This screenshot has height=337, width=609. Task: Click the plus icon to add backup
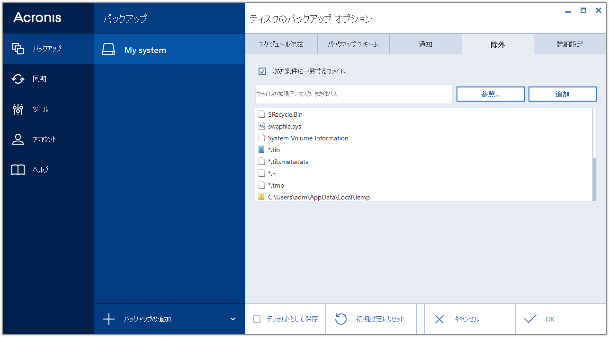(109, 319)
